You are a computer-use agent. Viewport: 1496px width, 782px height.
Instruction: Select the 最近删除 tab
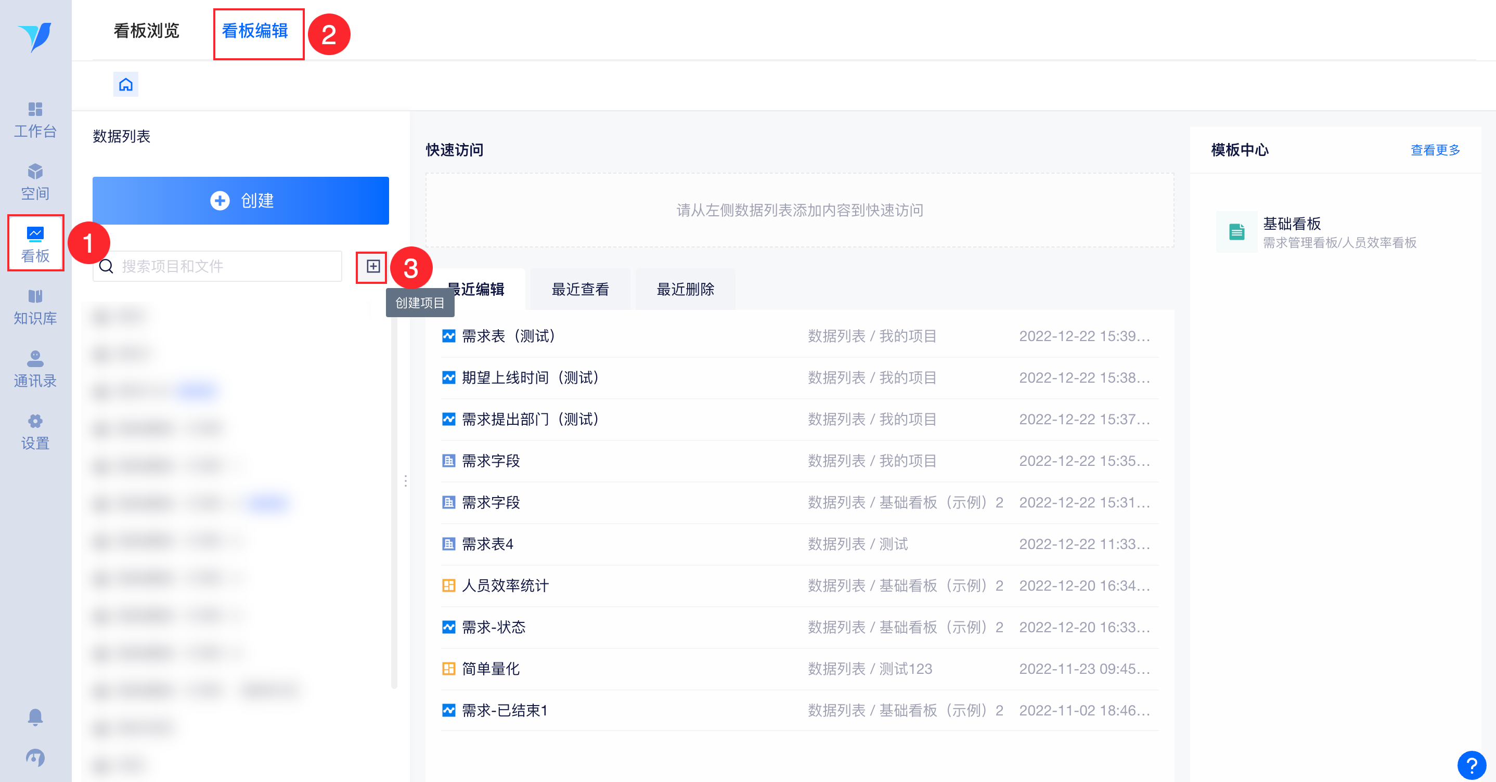[x=685, y=289]
